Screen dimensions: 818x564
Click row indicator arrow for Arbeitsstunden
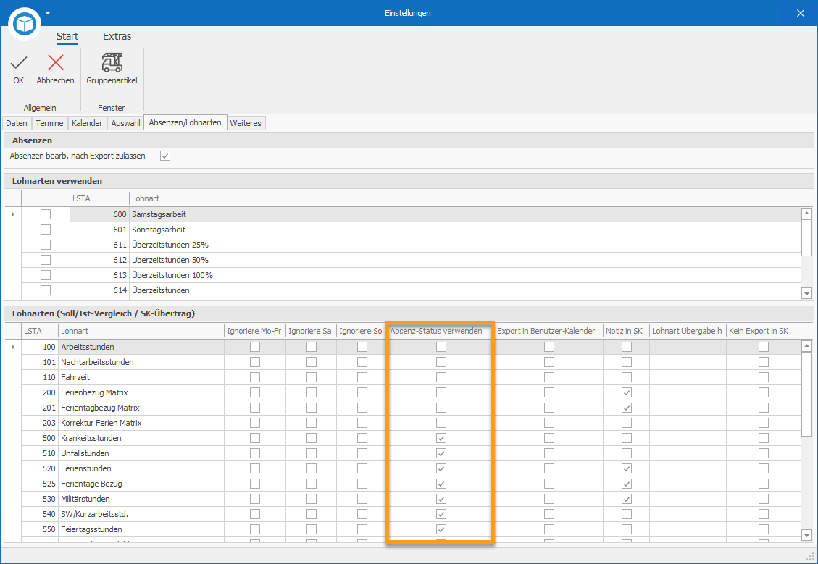[13, 347]
